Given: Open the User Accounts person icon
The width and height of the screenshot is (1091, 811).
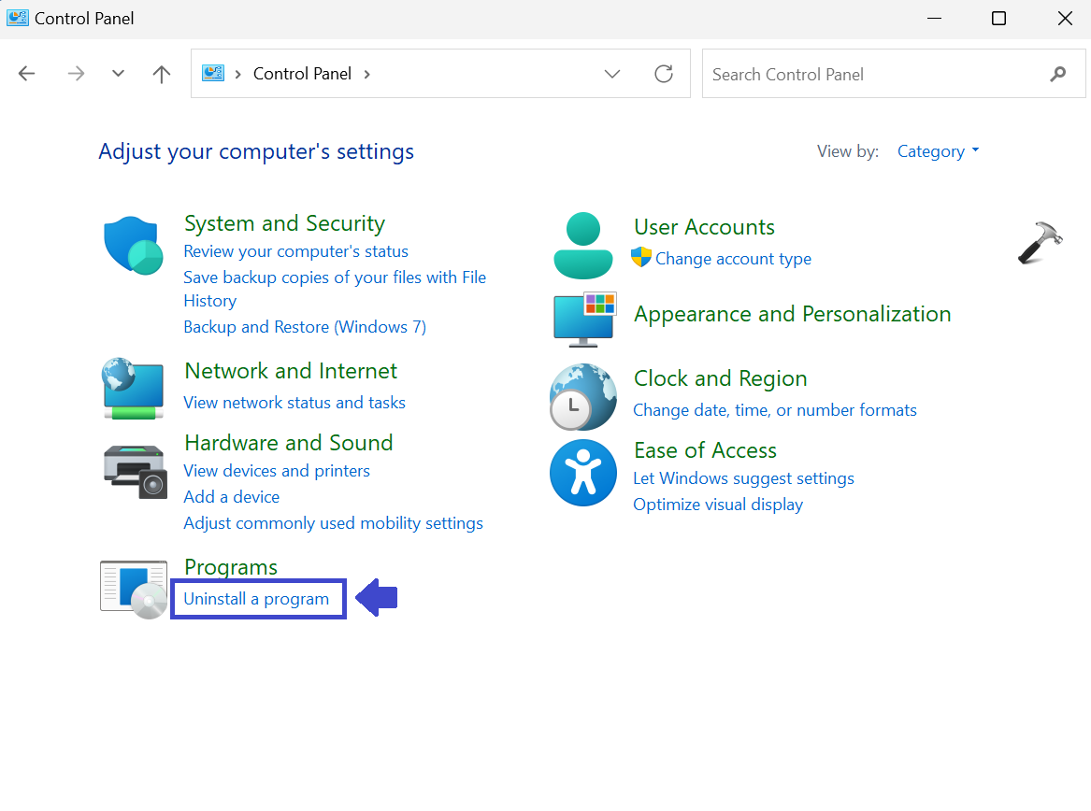Looking at the screenshot, I should point(582,245).
